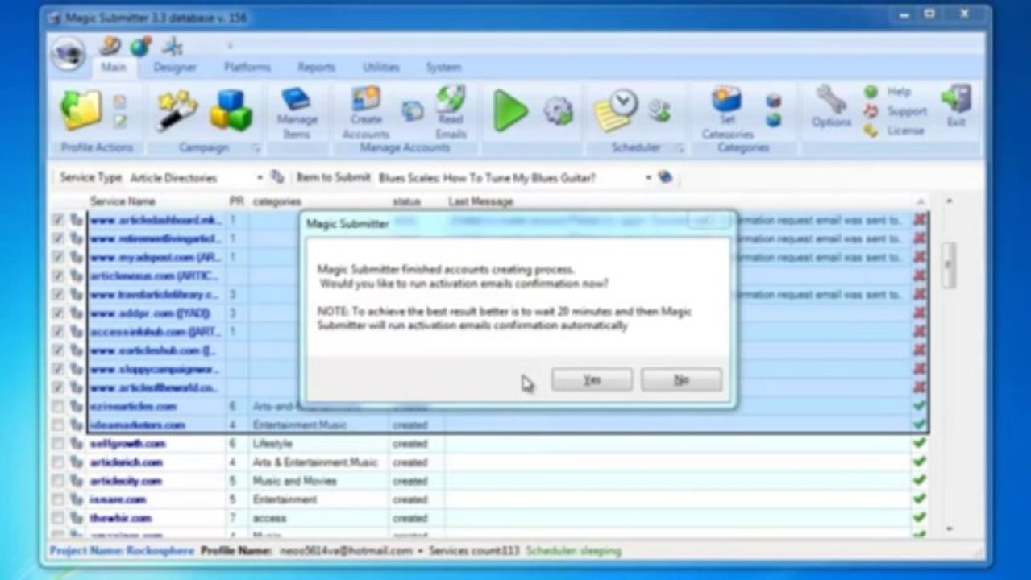Click the vertical scrollbar thumb of the services list
Viewport: 1031px width, 580px height.
coord(949,265)
